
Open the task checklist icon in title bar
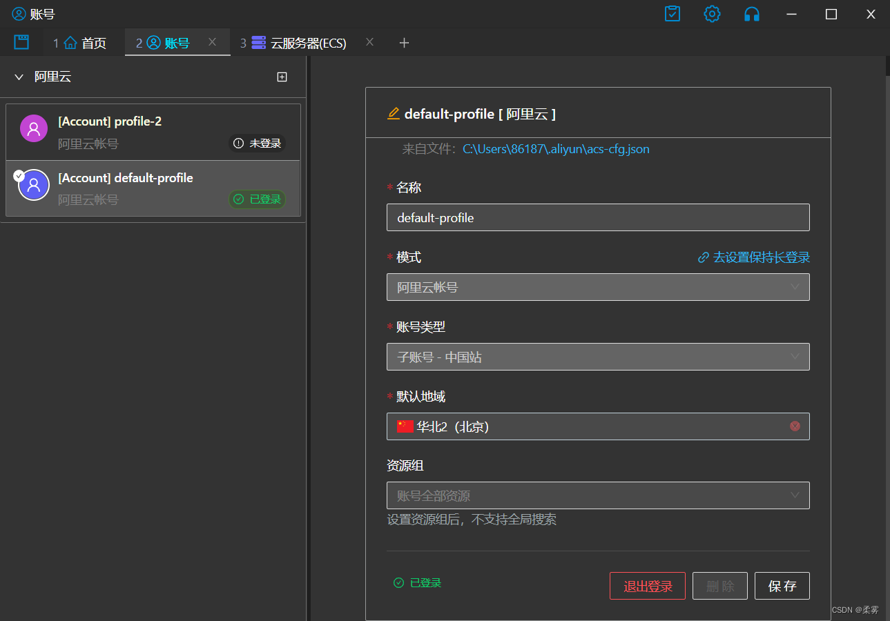pos(673,14)
